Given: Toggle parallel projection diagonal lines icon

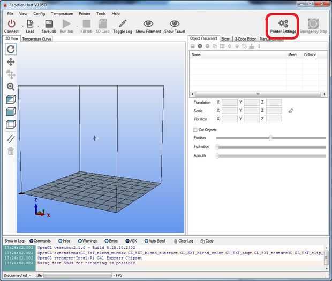Looking at the screenshot, I should [11, 138].
